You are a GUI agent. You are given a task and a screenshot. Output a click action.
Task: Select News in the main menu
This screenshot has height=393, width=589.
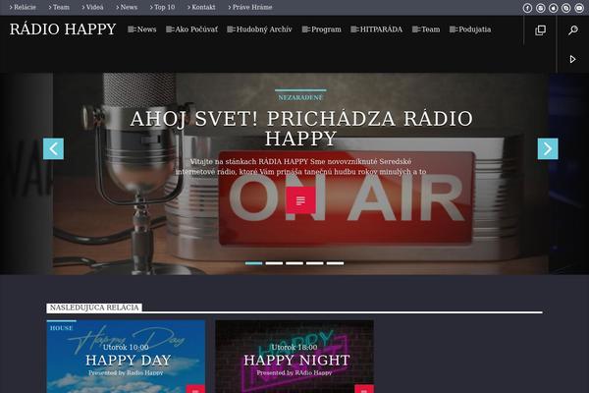(x=142, y=29)
